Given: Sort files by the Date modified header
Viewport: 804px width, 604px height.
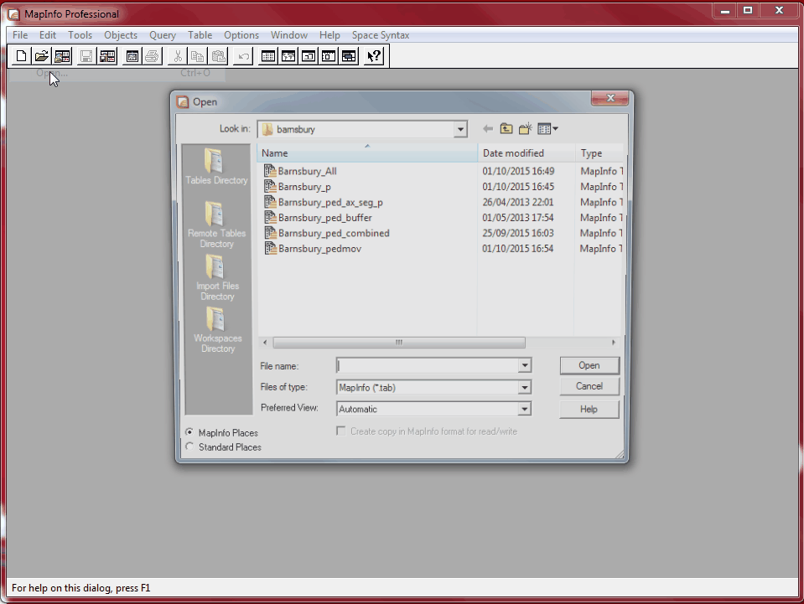Looking at the screenshot, I should pyautogui.click(x=526, y=153).
